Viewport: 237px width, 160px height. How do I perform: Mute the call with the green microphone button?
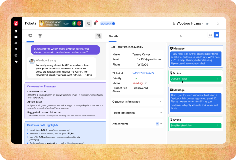[74, 23]
